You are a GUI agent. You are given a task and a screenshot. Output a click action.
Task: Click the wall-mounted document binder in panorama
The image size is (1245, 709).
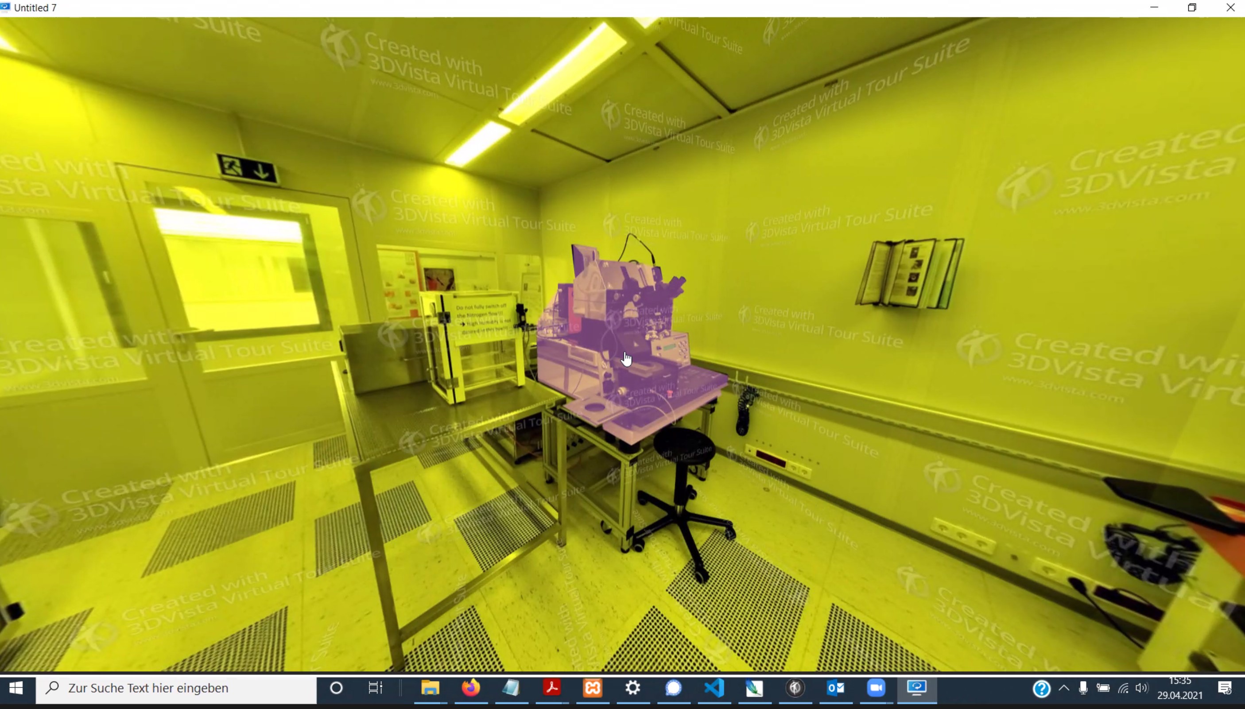coord(910,273)
